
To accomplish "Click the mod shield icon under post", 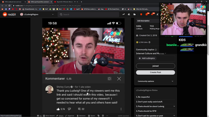I will pyautogui.click(x=103, y=116).
